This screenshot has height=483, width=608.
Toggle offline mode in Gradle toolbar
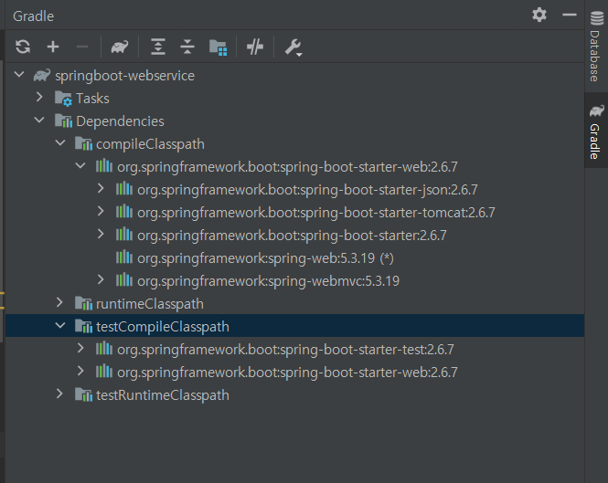(x=255, y=47)
